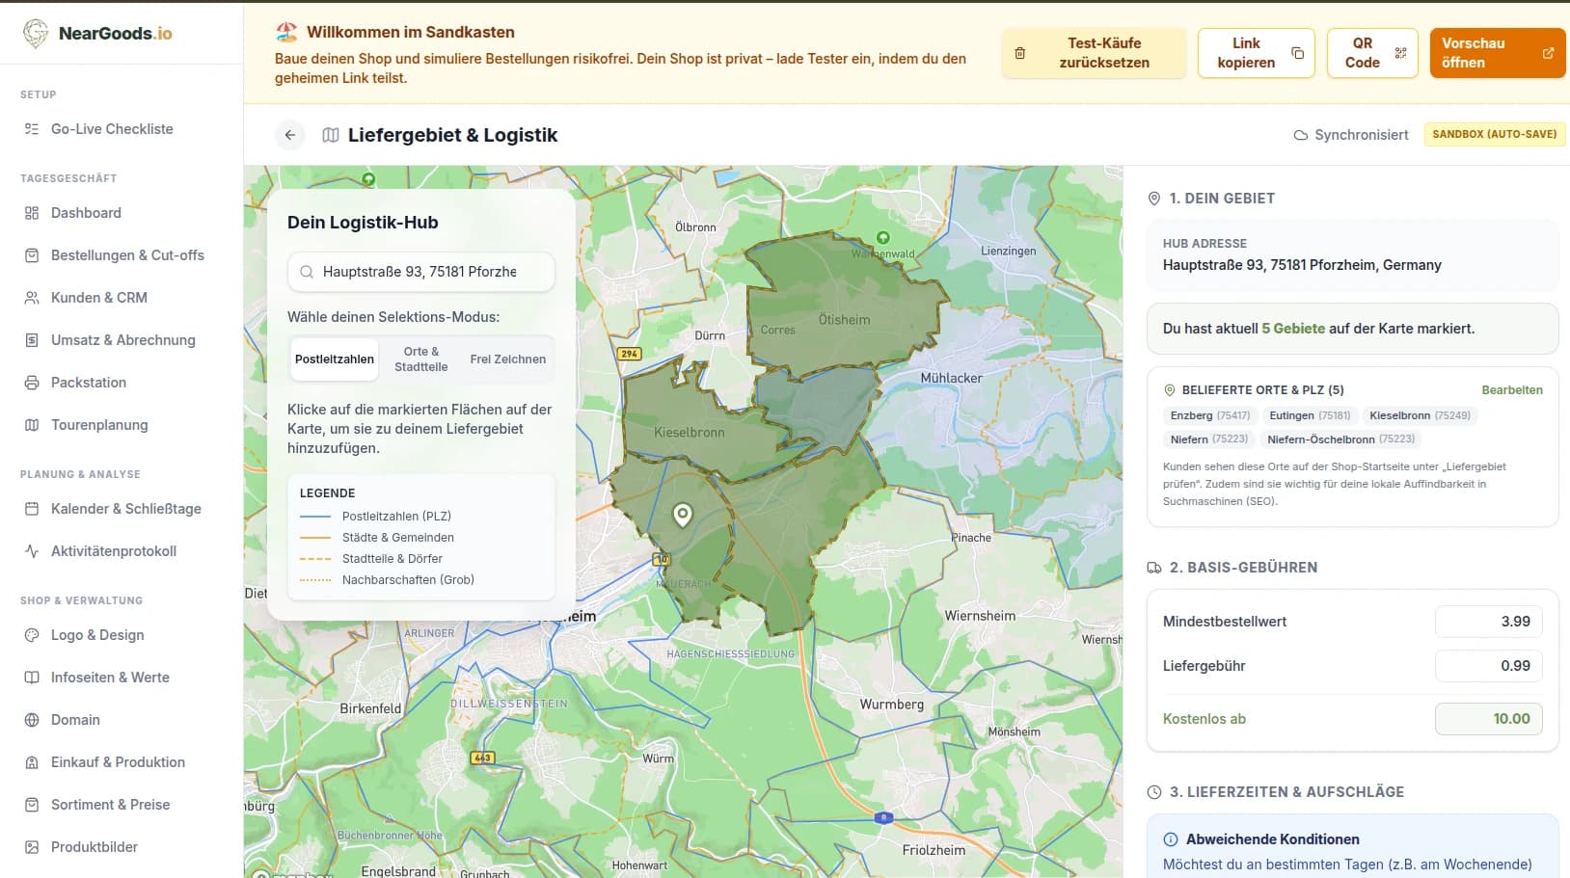Viewport: 1570px width, 878px height.
Task: Click the SANDBOX (AUTO-SAVE) badge
Action: pos(1494,134)
